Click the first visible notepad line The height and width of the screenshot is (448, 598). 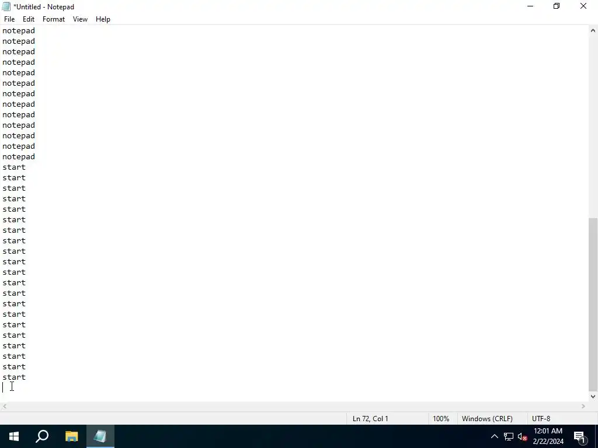19,30
